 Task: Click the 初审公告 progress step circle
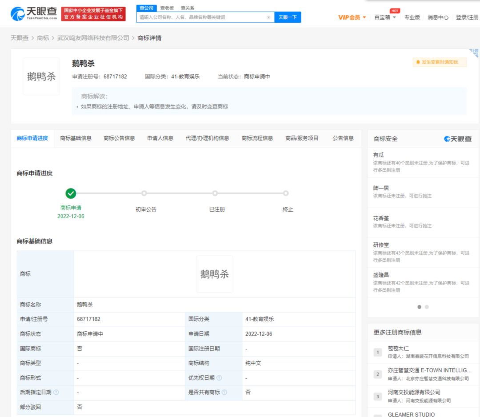(144, 193)
